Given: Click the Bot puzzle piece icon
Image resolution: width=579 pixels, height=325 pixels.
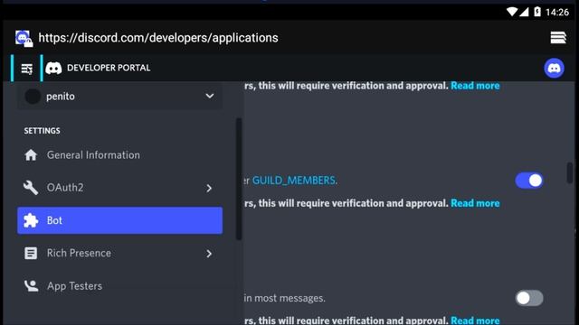Looking at the screenshot, I should pos(31,220).
